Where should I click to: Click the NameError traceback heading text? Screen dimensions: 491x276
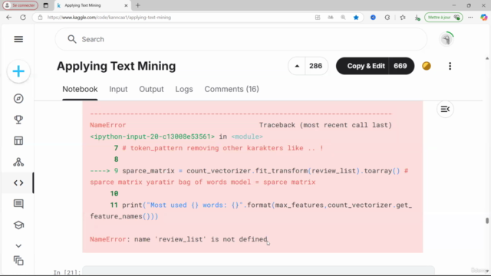tap(107, 125)
